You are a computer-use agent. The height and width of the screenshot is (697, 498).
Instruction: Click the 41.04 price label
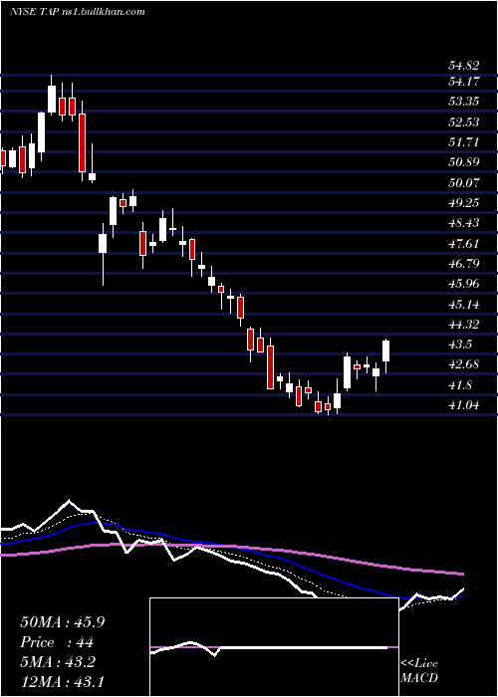click(x=463, y=405)
